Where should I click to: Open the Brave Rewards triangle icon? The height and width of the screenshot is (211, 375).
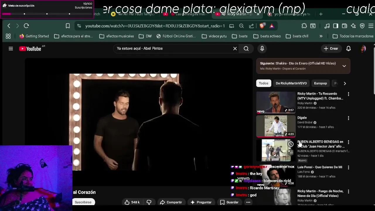click(272, 26)
